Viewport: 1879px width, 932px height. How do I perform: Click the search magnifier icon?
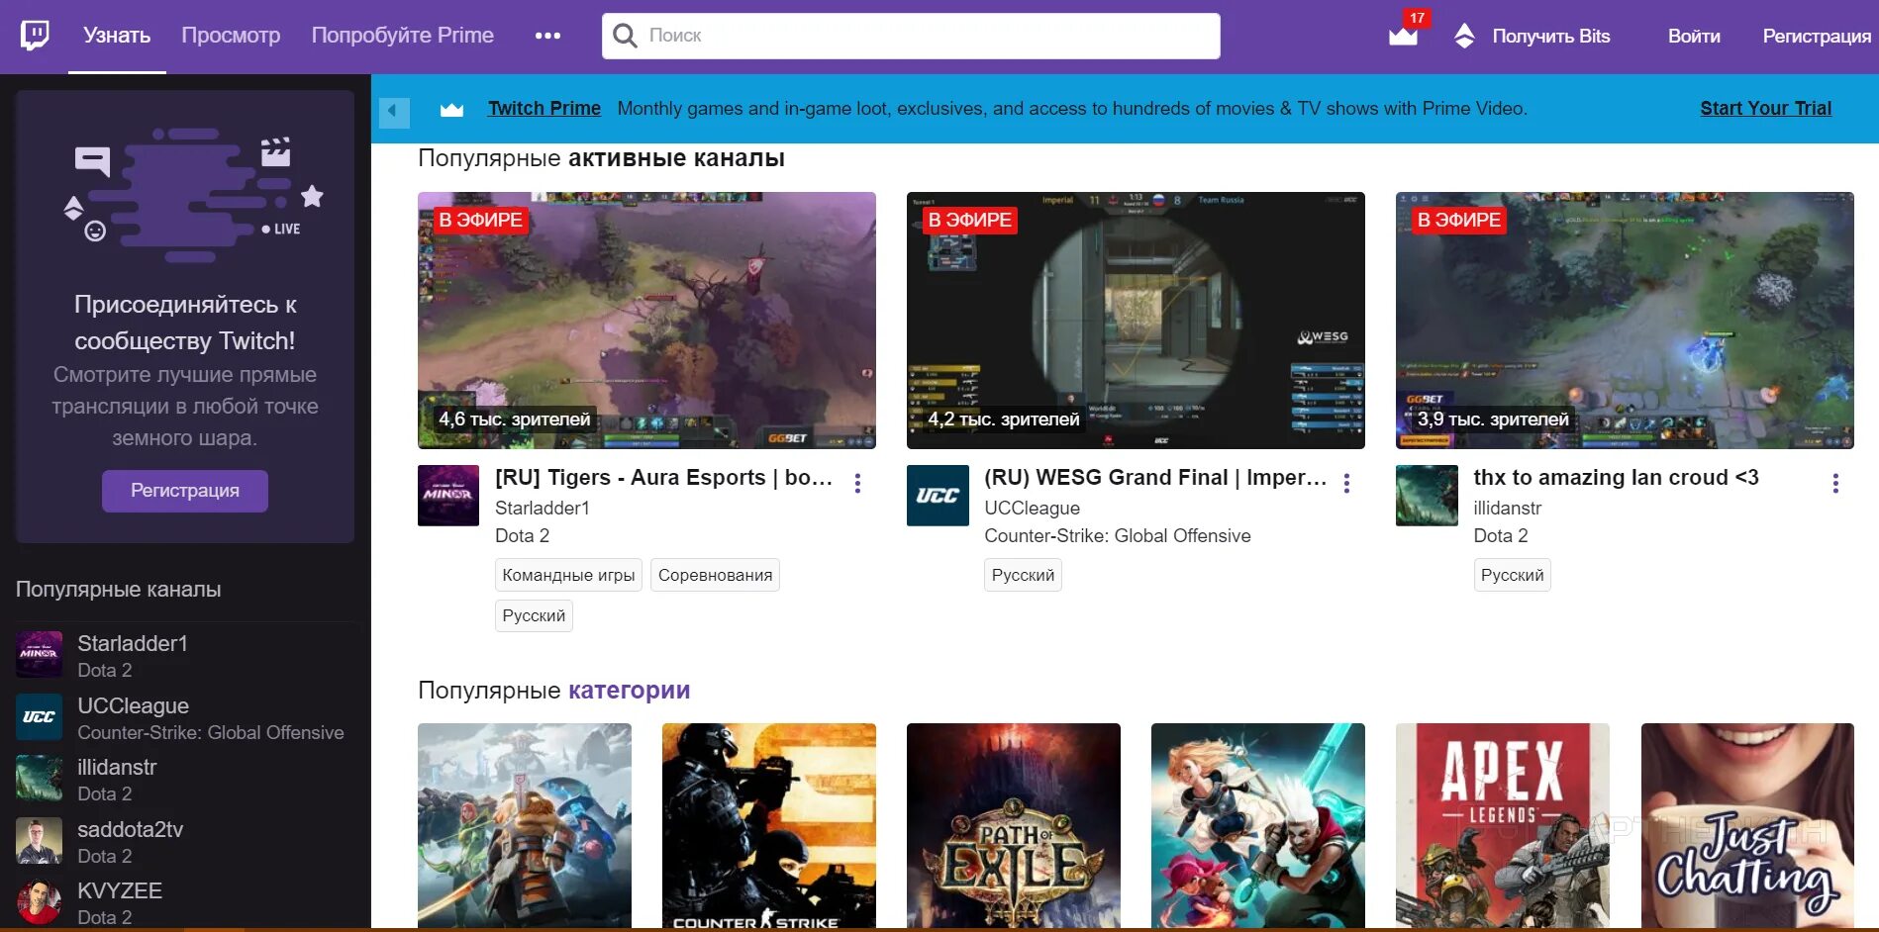coord(625,36)
